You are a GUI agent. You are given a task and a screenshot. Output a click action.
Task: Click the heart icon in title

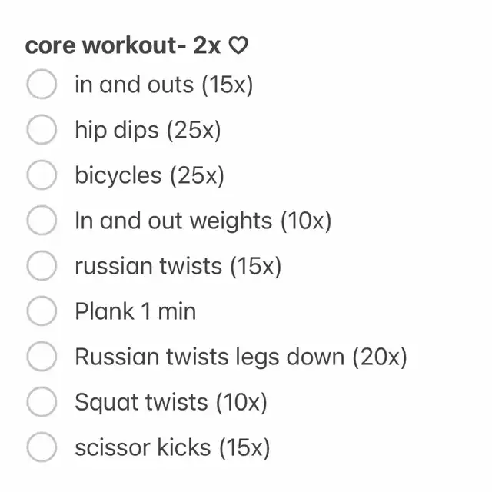pyautogui.click(x=239, y=47)
